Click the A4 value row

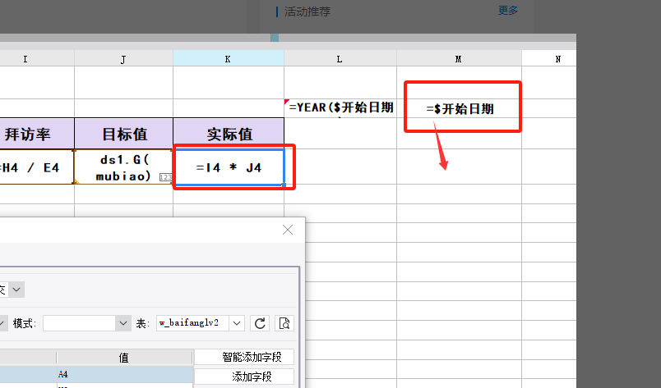tap(125, 374)
